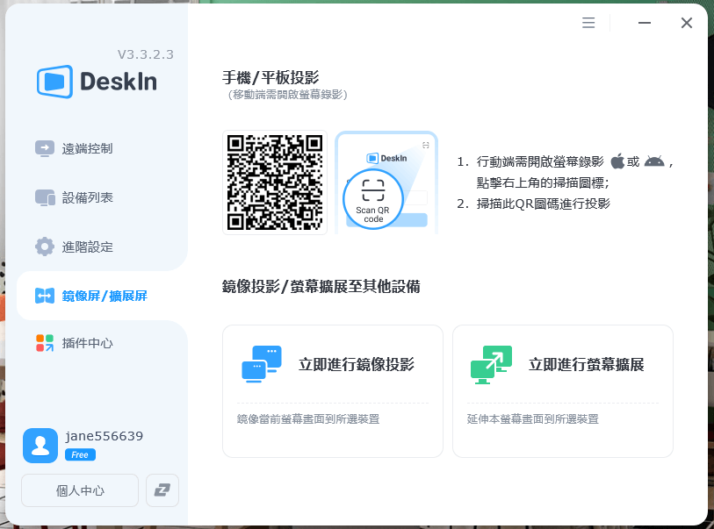This screenshot has width=714, height=529.
Task: Select the 設備列表 device list icon
Action: tap(44, 197)
